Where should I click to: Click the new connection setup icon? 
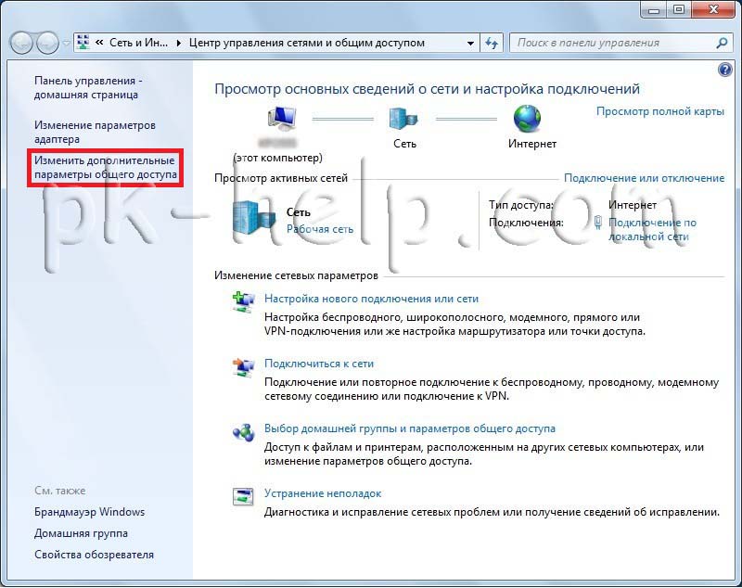(x=244, y=301)
